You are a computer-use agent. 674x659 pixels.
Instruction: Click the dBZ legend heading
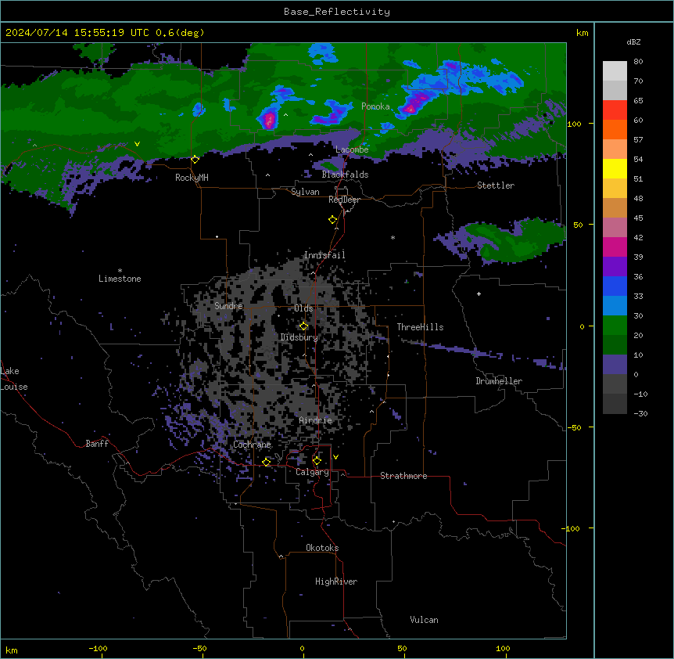(x=633, y=41)
